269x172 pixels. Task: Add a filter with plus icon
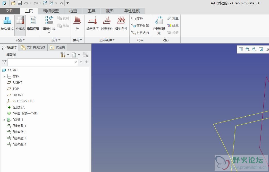click(86, 62)
